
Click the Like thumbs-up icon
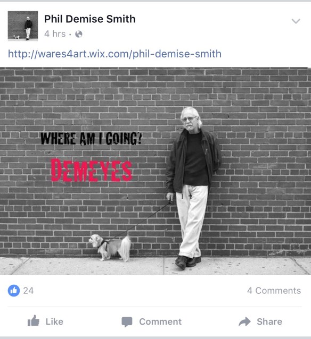click(34, 321)
